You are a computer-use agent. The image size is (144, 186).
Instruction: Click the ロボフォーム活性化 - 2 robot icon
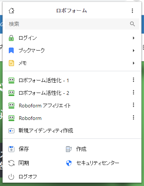[11, 93]
